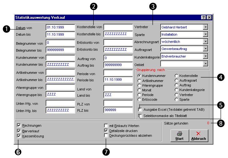228x158 pixels.
Task: Select Kostenstelle grouping radio button
Action: 176,76
